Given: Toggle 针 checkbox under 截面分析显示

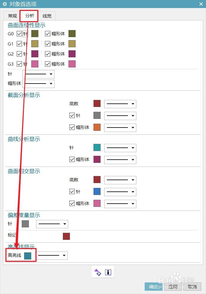Looking at the screenshot, I should pos(72,115).
